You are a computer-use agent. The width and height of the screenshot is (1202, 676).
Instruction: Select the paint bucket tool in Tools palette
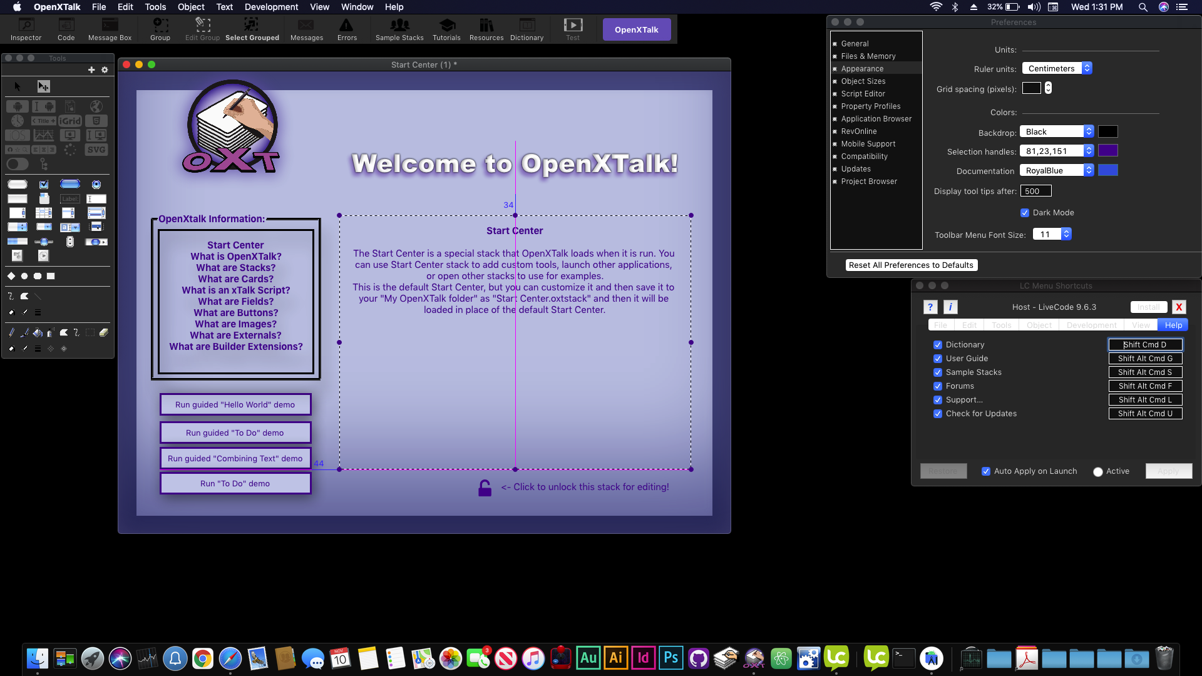pyautogui.click(x=38, y=333)
